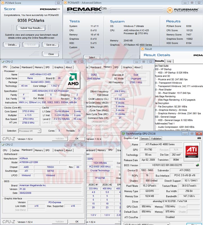Click the Save as button
The width and height of the screenshot is (203, 225).
point(51,45)
